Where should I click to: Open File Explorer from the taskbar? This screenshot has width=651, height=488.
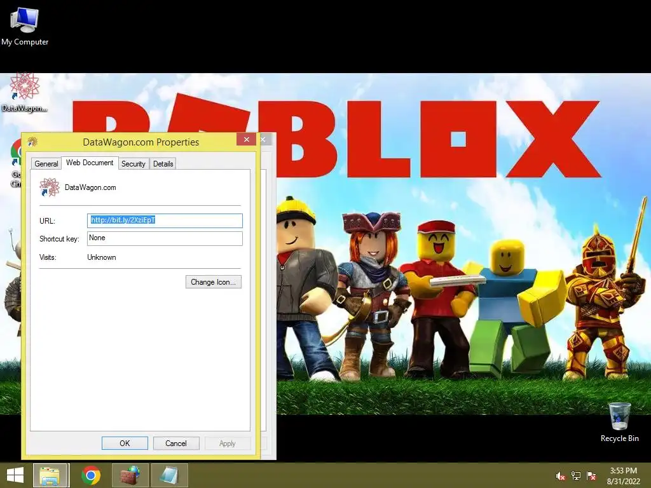pyautogui.click(x=50, y=475)
